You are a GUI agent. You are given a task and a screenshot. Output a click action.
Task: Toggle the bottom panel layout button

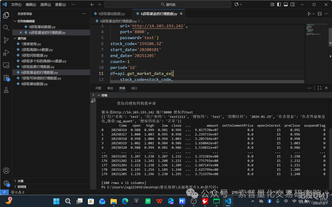(x=286, y=4)
